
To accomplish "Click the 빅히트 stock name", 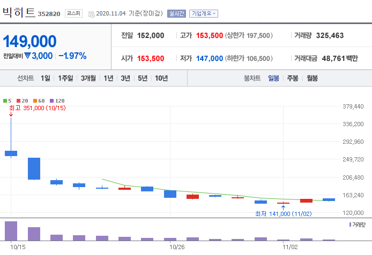I will pos(19,12).
